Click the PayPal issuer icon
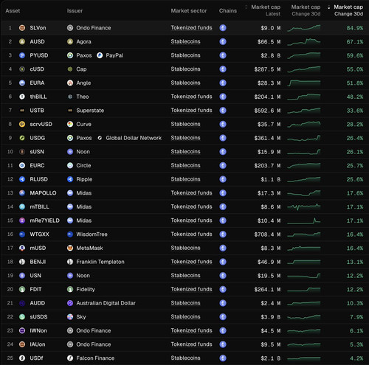Image resolution: width=369 pixels, height=365 pixels. 100,55
